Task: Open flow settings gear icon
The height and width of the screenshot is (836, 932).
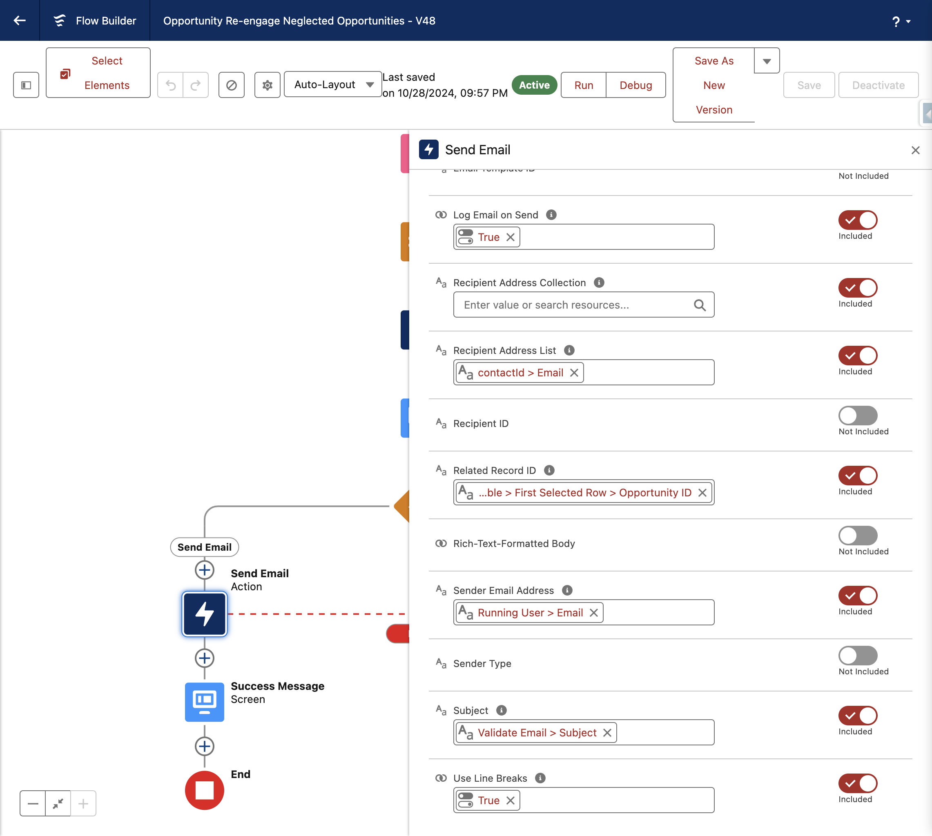Action: [x=268, y=85]
